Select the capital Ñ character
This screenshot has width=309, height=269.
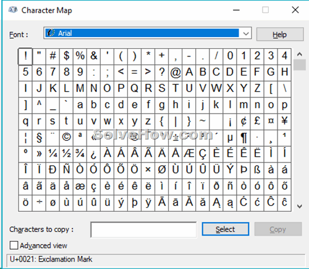pyautogui.click(x=66, y=170)
